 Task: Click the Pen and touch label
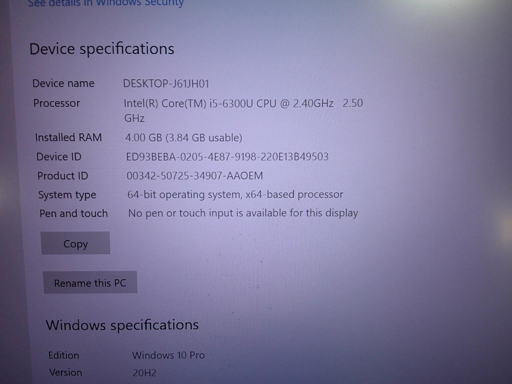pos(74,213)
